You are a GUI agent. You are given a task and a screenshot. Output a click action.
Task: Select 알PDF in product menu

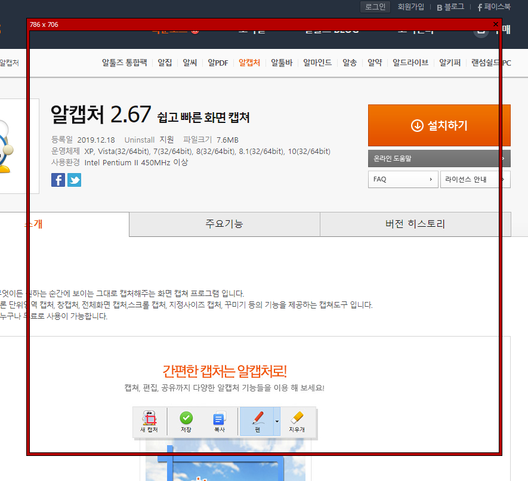218,63
